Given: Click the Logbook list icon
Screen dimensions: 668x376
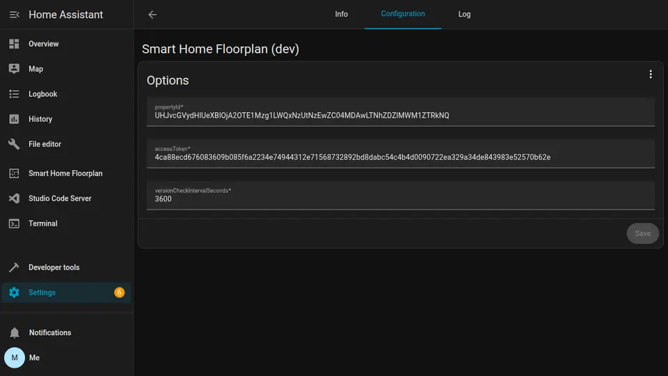Looking at the screenshot, I should [x=14, y=94].
